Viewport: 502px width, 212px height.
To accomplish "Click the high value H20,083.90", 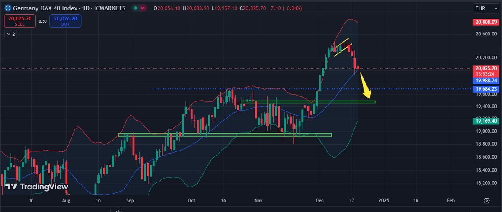I will [x=197, y=8].
